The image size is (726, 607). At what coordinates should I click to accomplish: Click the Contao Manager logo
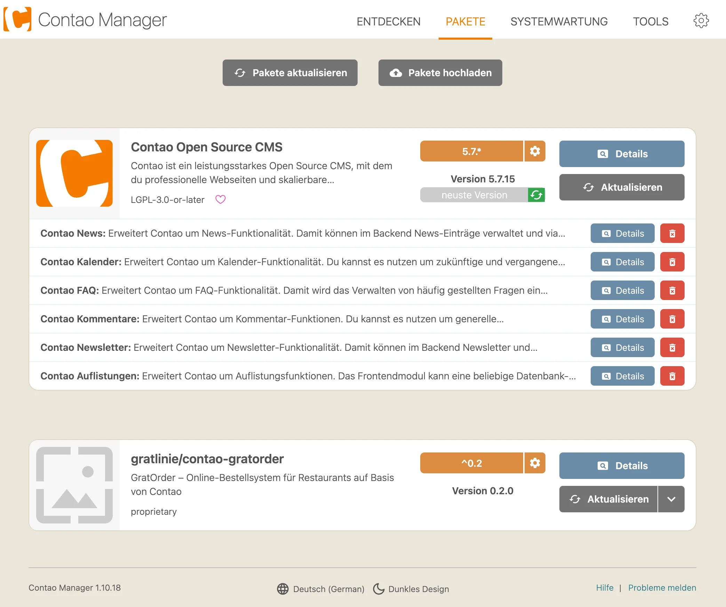[85, 19]
